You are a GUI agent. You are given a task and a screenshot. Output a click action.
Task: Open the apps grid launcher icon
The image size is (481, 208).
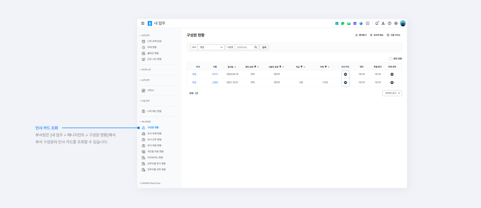[367, 23]
